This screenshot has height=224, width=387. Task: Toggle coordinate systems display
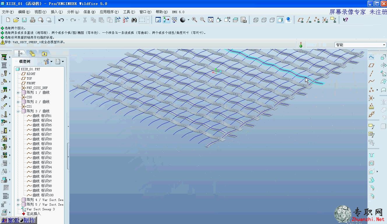[325, 20]
